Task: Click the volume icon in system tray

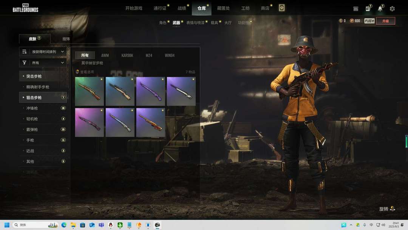Action: 383,225
